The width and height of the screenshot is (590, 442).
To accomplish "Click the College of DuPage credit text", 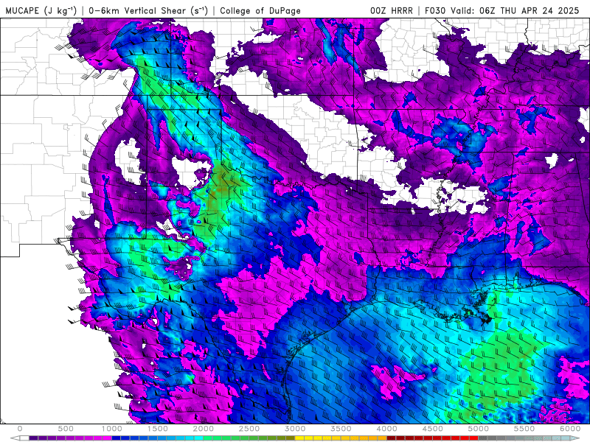I will [x=260, y=10].
